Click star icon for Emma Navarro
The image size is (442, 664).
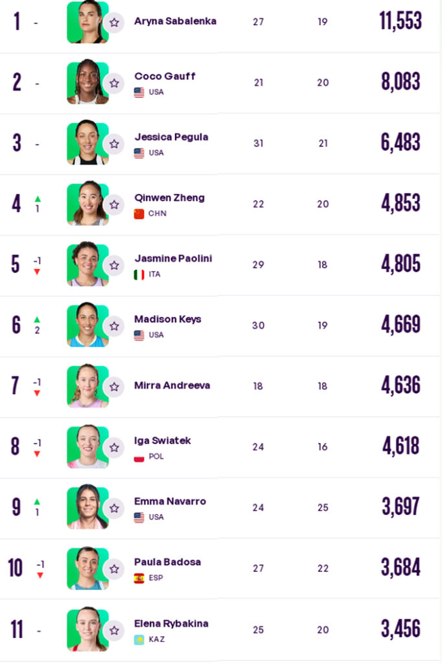click(114, 508)
